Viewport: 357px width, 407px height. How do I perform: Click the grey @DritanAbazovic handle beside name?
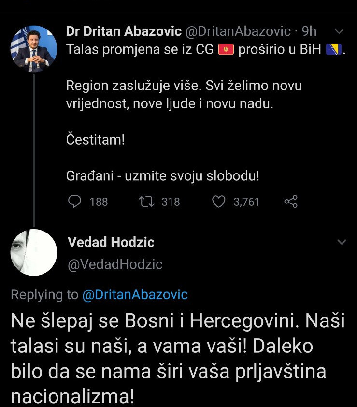click(238, 31)
